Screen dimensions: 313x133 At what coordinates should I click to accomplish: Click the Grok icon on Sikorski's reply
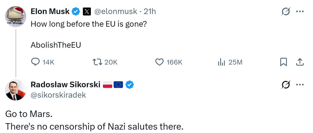(286, 84)
